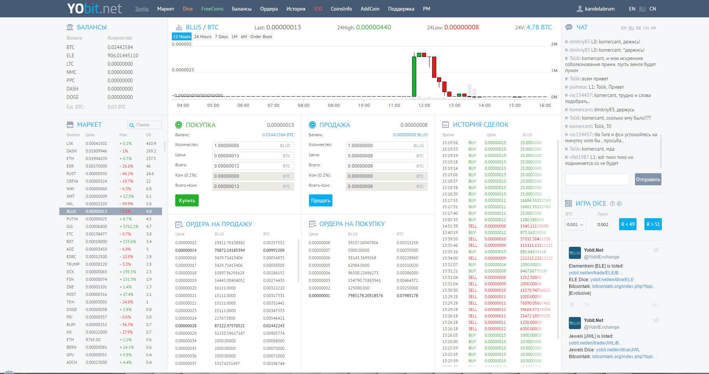Screen dimensions: 709x374
Task: Open ICO in the top menu
Action: [318, 9]
